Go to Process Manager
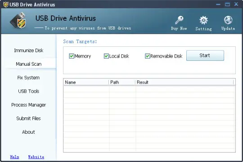This screenshot has width=243, height=162. tap(28, 105)
